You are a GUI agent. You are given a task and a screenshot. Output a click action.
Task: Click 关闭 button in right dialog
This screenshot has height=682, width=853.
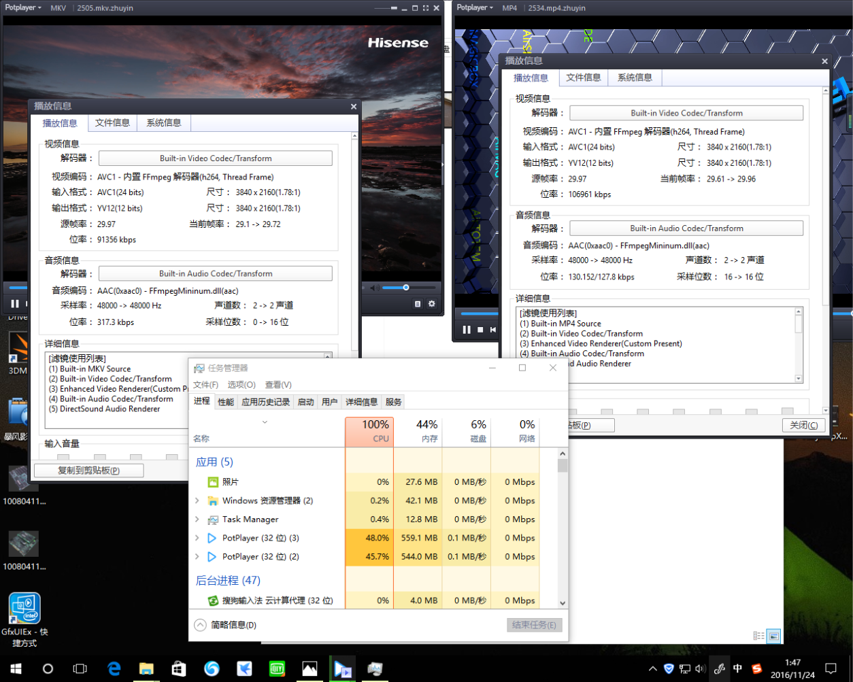(804, 425)
